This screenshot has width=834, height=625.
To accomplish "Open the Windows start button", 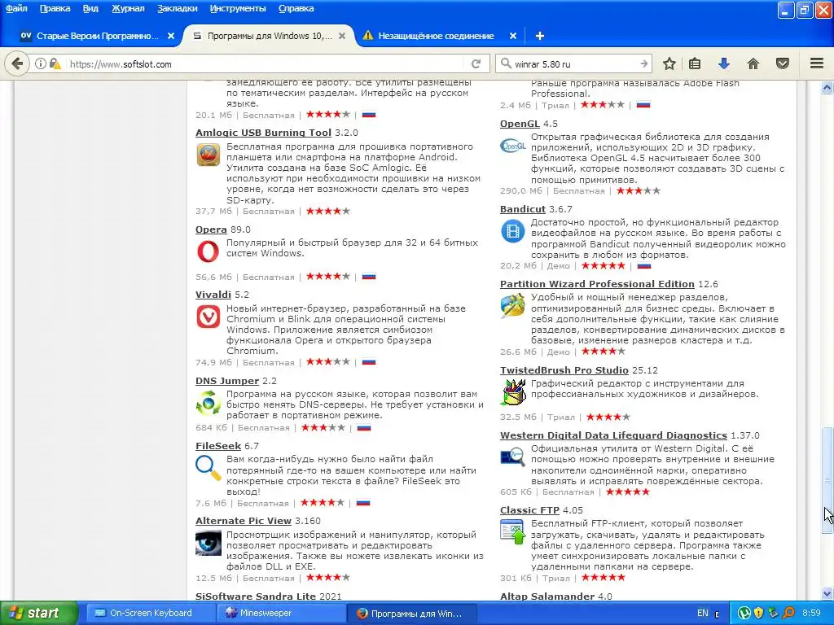I will [38, 613].
